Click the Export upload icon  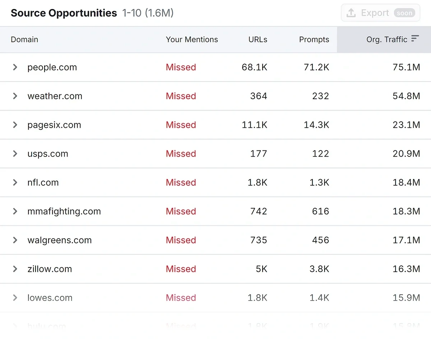[x=351, y=13]
